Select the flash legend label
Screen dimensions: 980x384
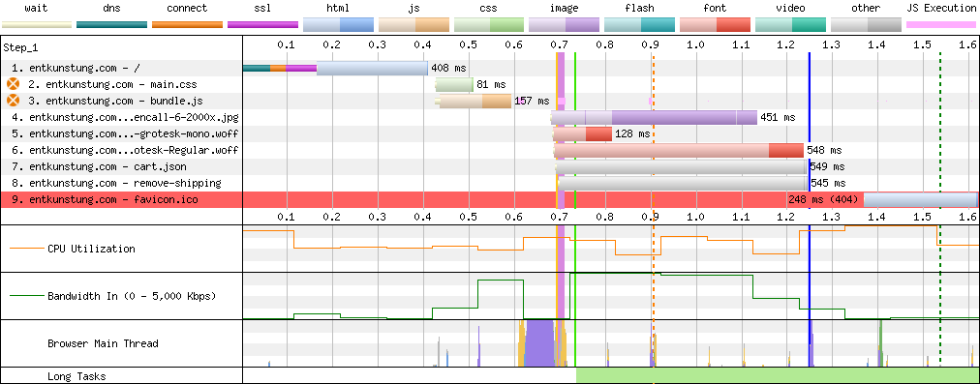[640, 9]
